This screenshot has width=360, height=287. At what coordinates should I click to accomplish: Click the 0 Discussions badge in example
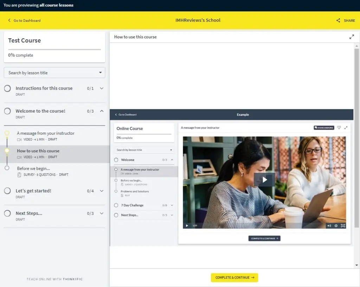[324, 128]
